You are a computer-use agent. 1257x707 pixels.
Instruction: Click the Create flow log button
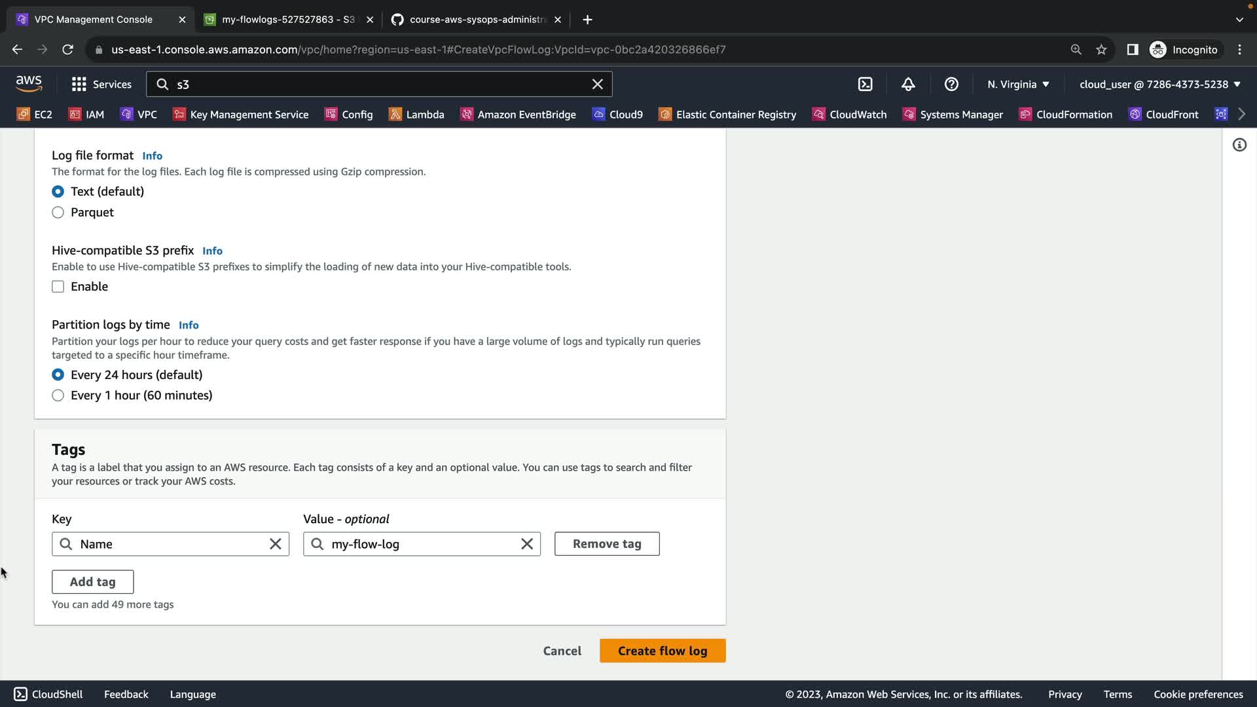662,651
